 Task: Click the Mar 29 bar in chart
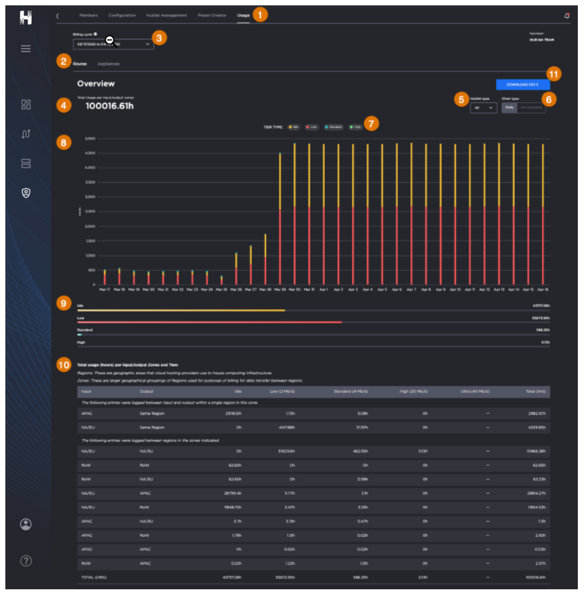click(280, 220)
